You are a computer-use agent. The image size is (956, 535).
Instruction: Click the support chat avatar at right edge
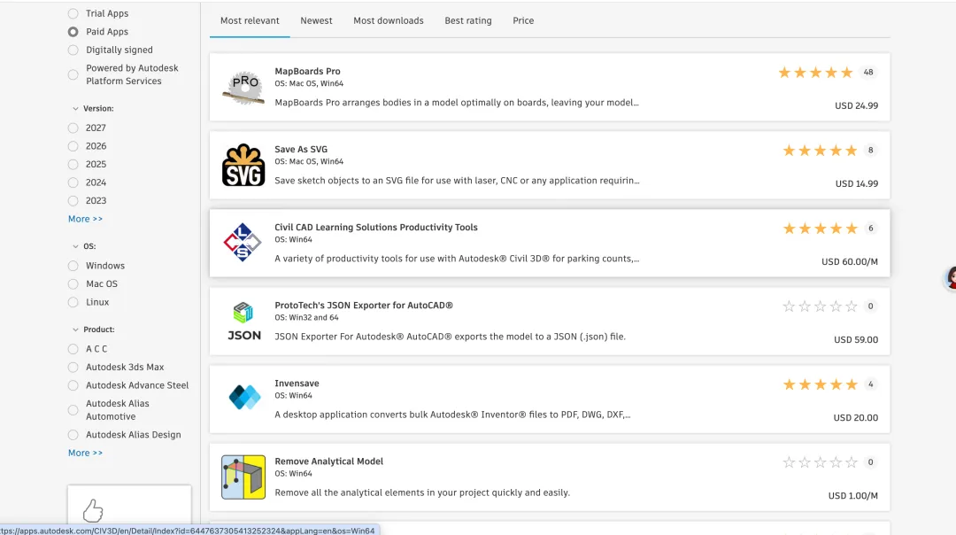(950, 278)
